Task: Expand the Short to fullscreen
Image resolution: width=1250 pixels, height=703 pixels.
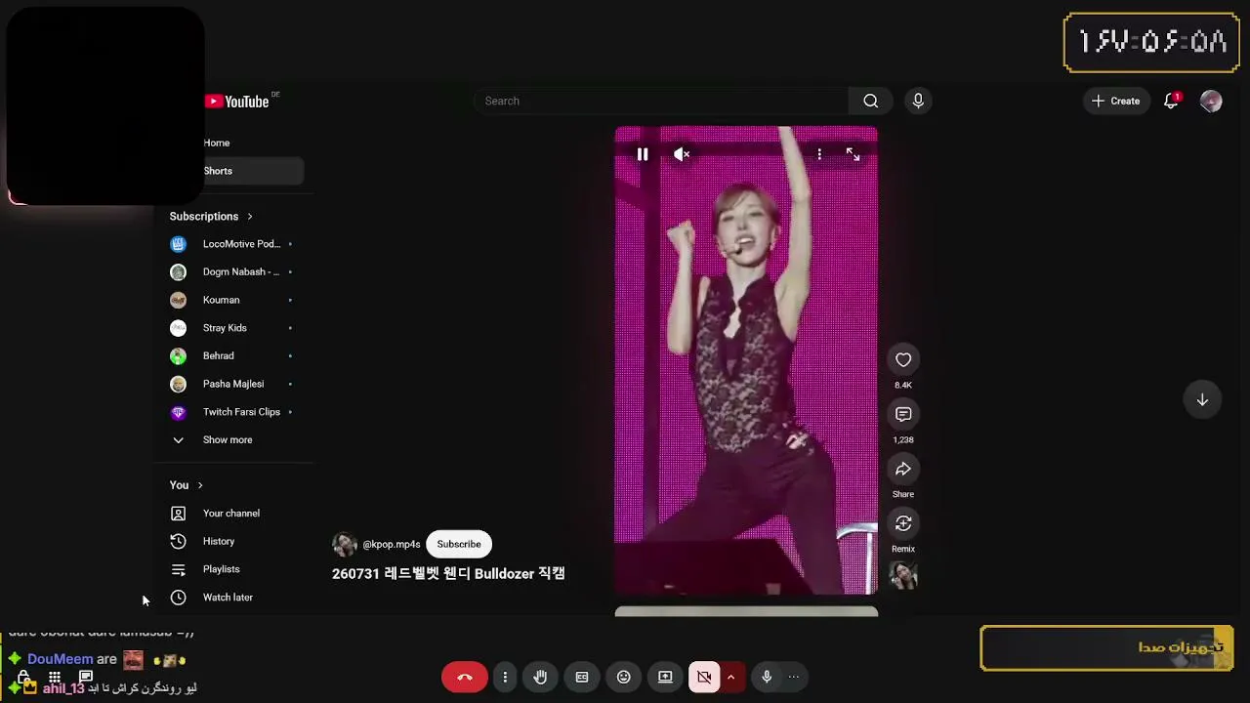Action: point(853,154)
